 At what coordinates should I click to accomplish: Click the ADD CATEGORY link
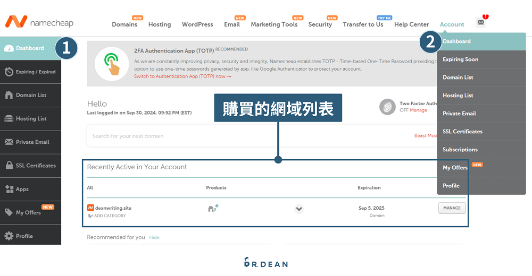[x=110, y=215]
